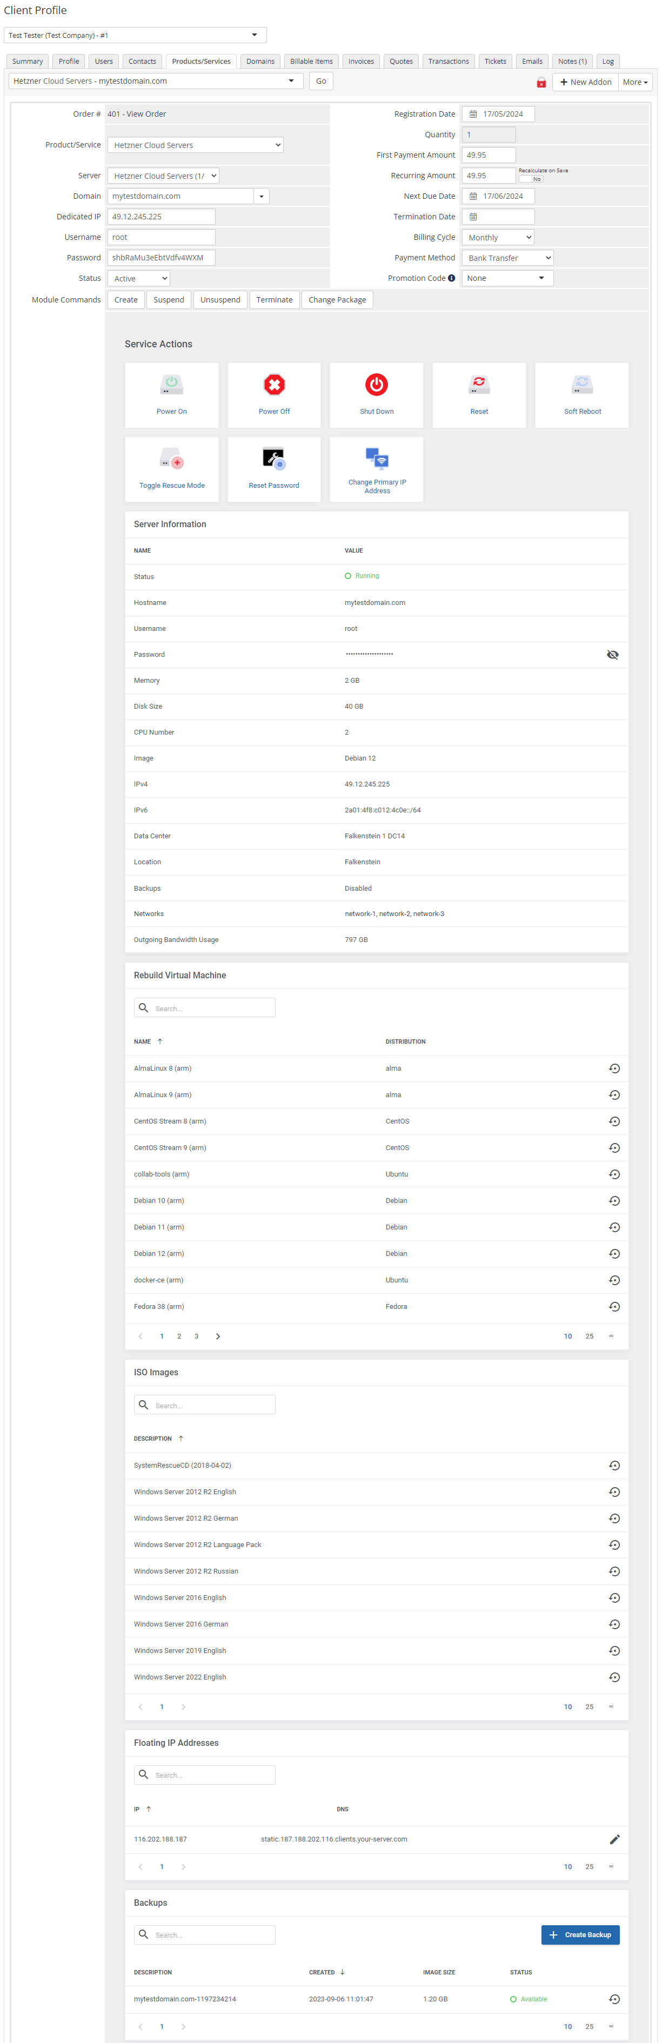Edit the floating IP 116.202.188.187 entry
This screenshot has height=2043, width=662.
click(x=613, y=1839)
